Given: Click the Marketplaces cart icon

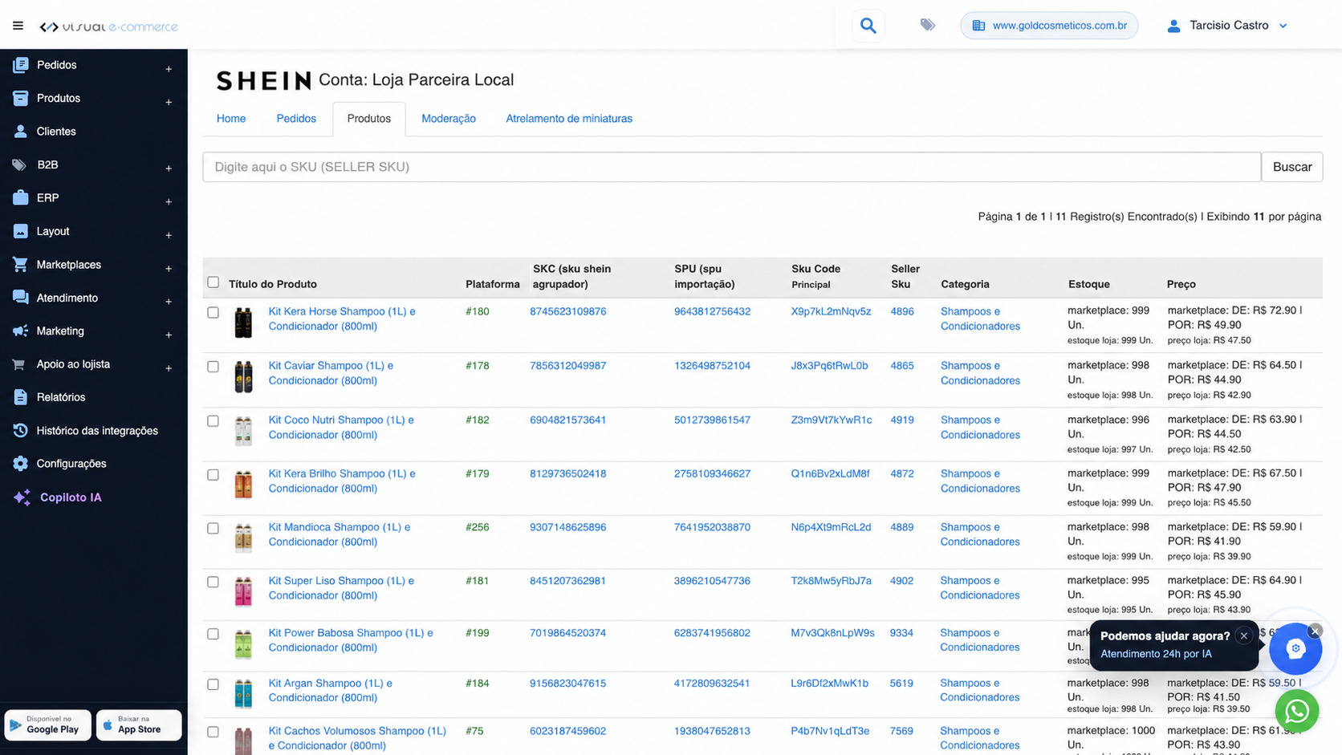Looking at the screenshot, I should tap(20, 264).
